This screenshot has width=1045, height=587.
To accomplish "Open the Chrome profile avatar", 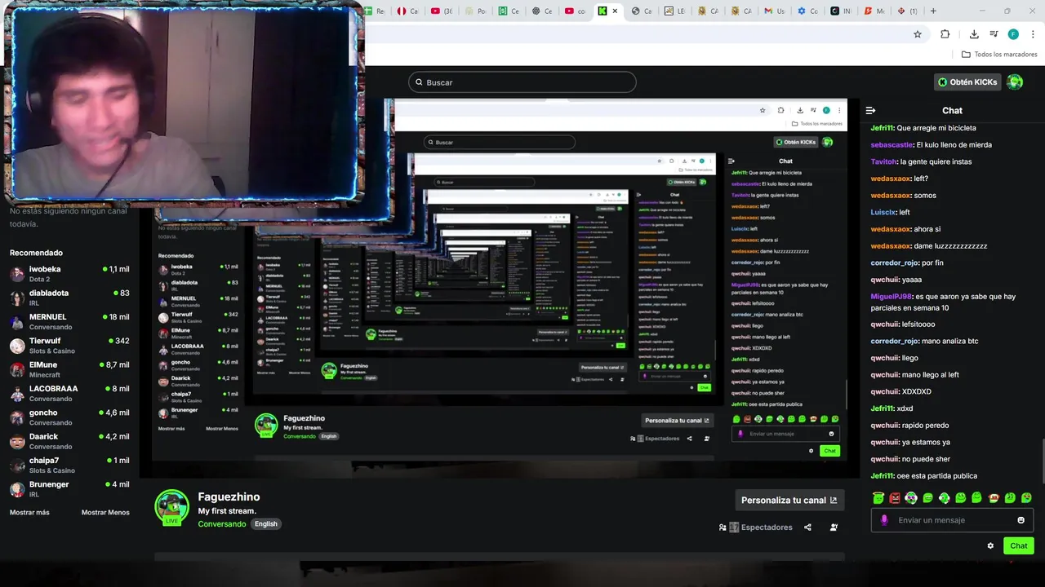I will (1013, 34).
